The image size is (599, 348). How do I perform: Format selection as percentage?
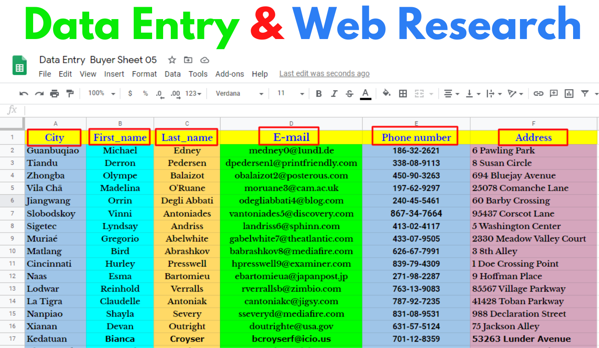[145, 93]
